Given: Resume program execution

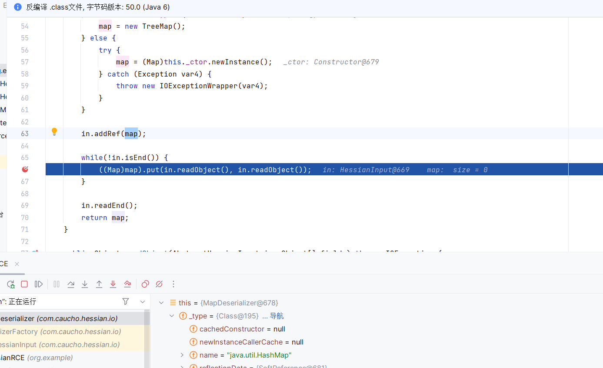Looking at the screenshot, I should [x=39, y=284].
